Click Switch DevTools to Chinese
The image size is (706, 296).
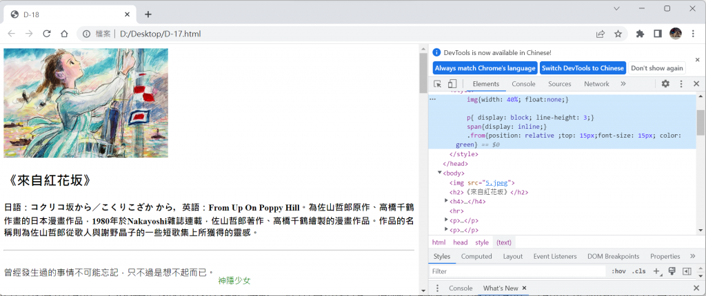pyautogui.click(x=583, y=68)
